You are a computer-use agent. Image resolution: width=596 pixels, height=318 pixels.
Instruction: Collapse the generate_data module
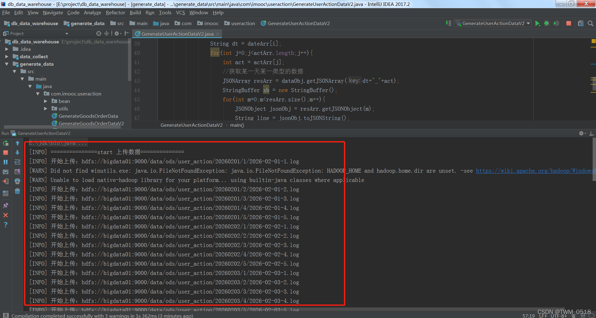click(x=7, y=64)
